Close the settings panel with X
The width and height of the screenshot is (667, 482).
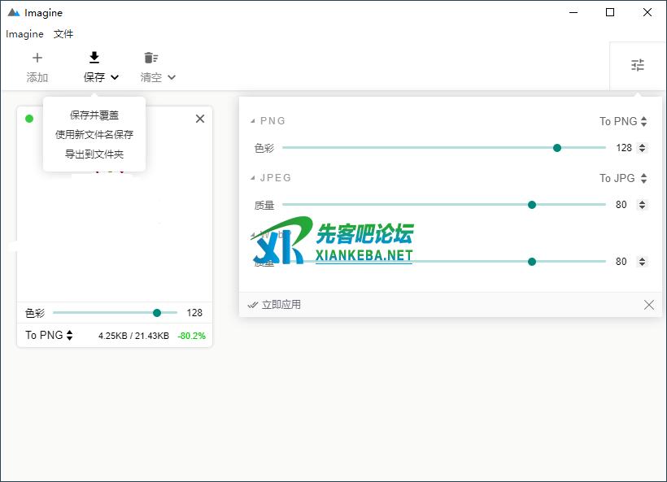point(648,305)
